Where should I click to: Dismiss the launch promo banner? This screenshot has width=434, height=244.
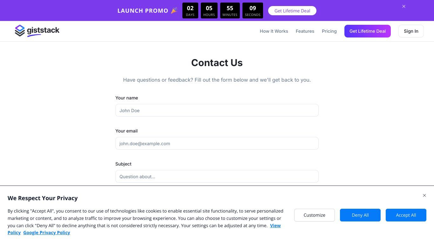point(404,6)
